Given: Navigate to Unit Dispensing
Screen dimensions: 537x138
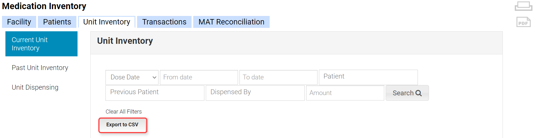Looking at the screenshot, I should (35, 87).
